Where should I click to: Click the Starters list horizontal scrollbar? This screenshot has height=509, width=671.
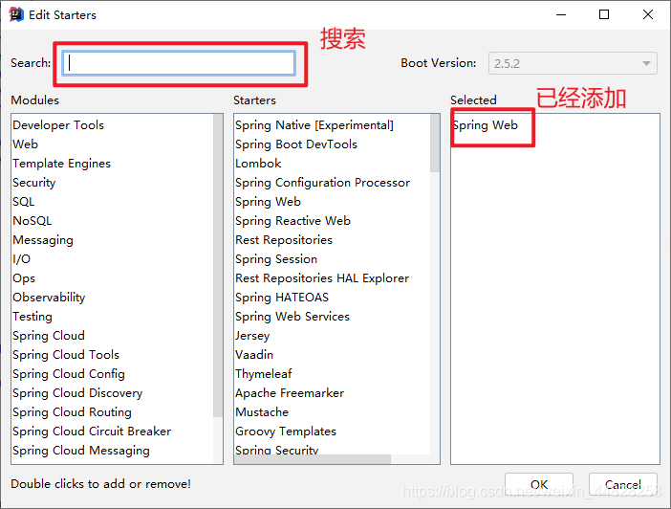point(313,459)
